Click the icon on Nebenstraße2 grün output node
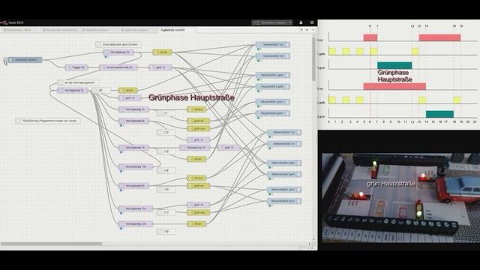 (x=298, y=201)
